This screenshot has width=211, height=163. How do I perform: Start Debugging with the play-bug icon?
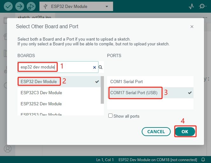click(31, 6)
